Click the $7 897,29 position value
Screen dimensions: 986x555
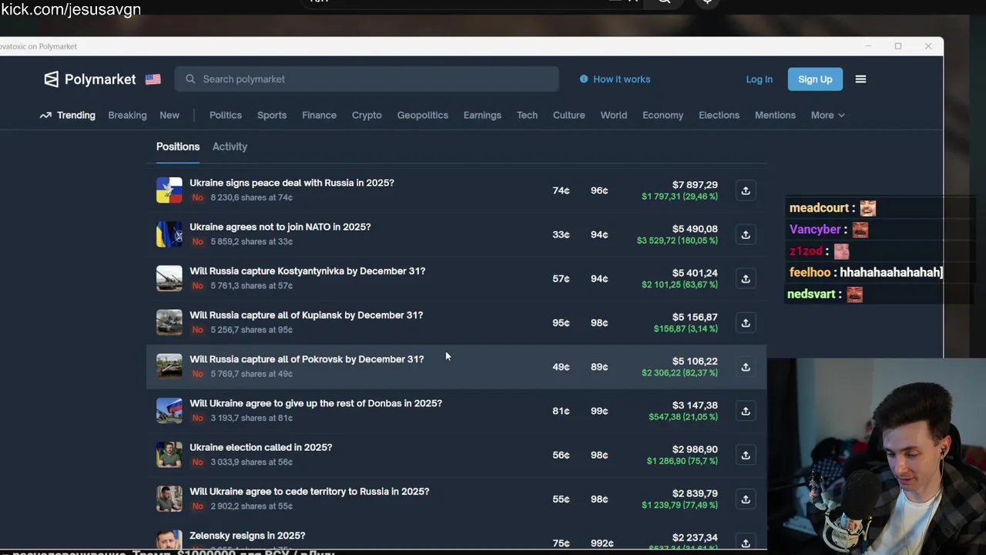coord(695,185)
